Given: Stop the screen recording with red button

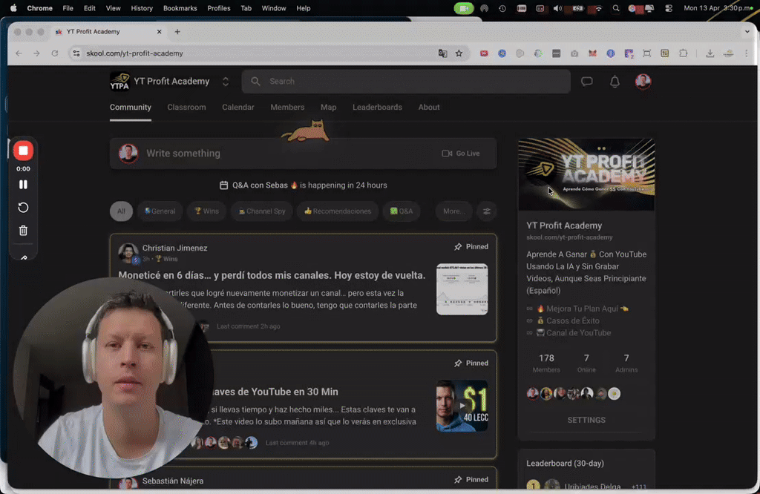Looking at the screenshot, I should [23, 151].
